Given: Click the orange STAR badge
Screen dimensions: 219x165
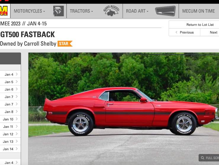Looking at the screenshot, I should point(65,44).
